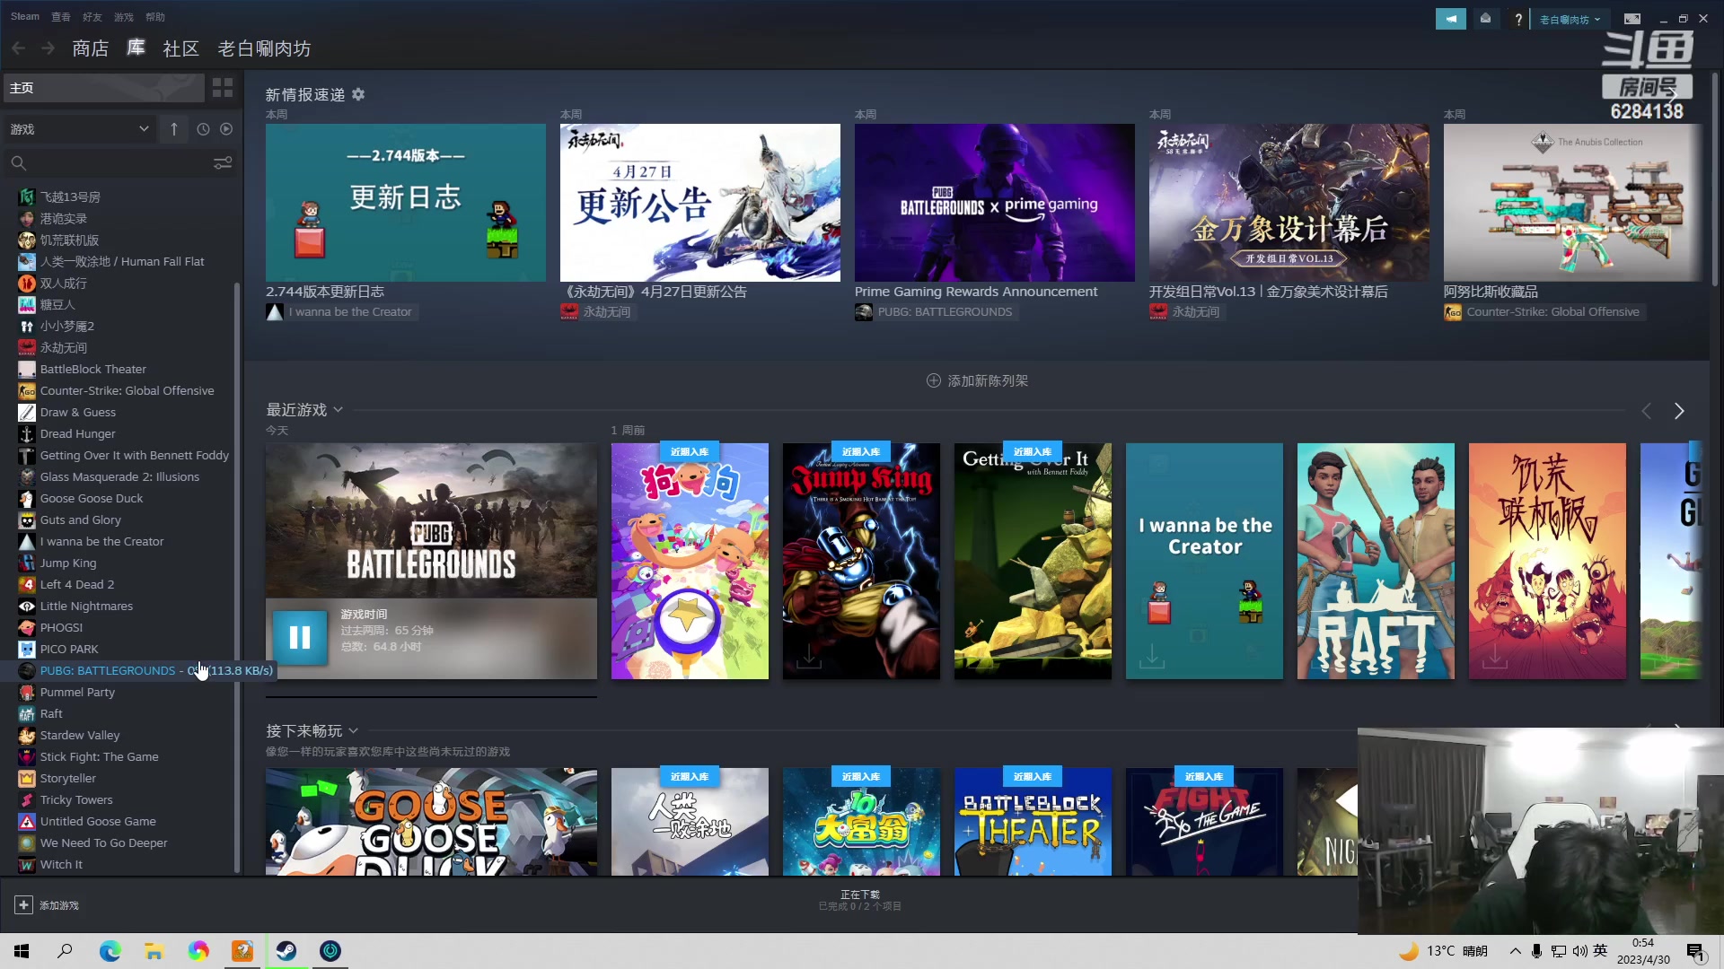Viewport: 1724px width, 969px height.
Task: Pause the PUBG download with pause button
Action: pyautogui.click(x=300, y=637)
